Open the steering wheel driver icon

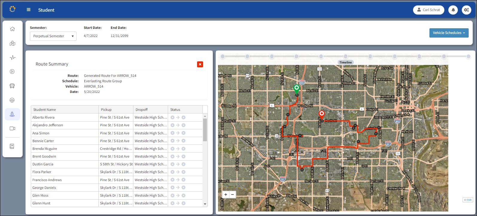12,100
